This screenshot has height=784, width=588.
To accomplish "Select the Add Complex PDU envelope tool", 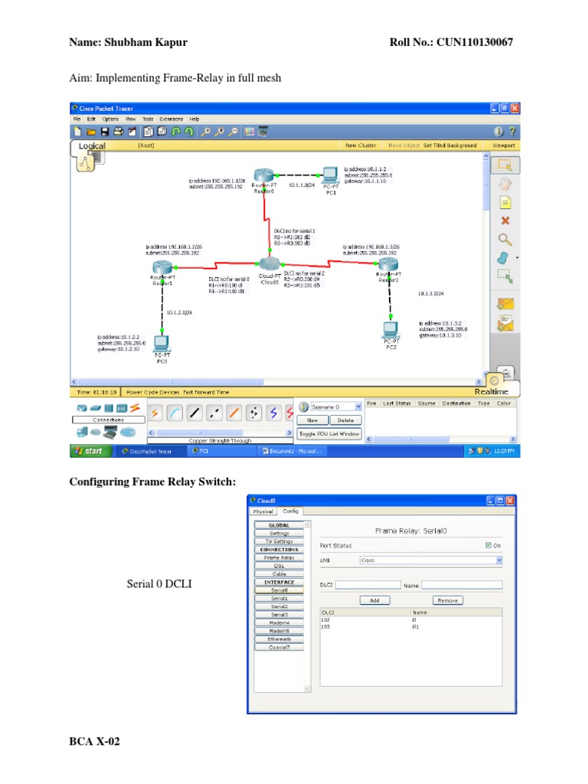I will (505, 324).
